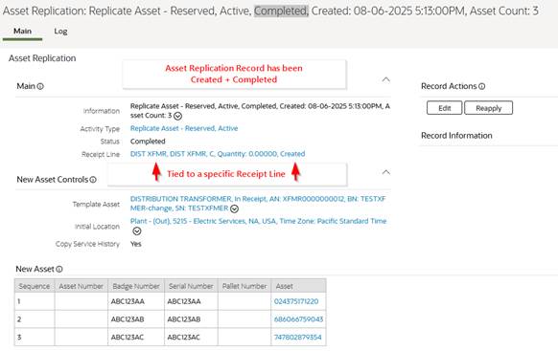
Task: Click the Asset Replication section heading
Action: [x=42, y=58]
